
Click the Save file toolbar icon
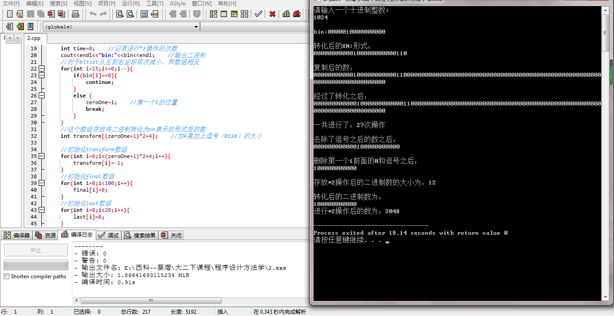click(30, 14)
